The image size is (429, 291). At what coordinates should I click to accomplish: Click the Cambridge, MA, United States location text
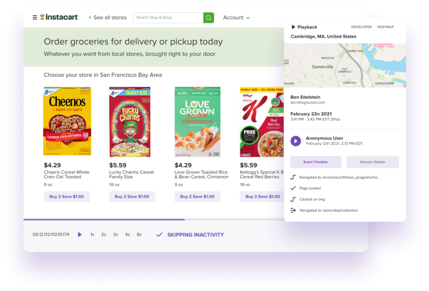(x=323, y=36)
